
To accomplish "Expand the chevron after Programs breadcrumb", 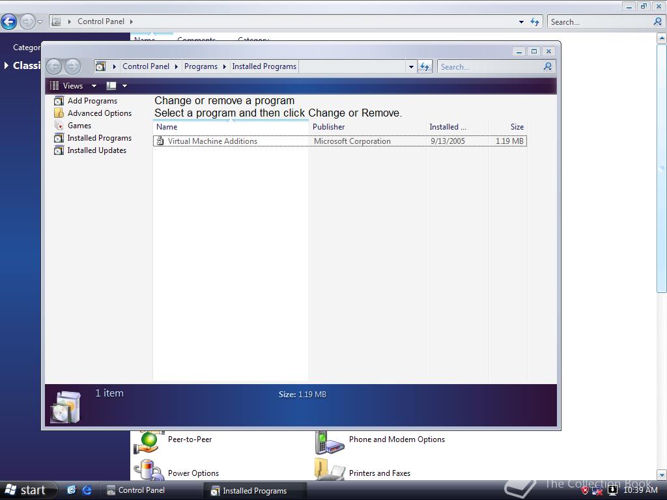I will tap(225, 67).
